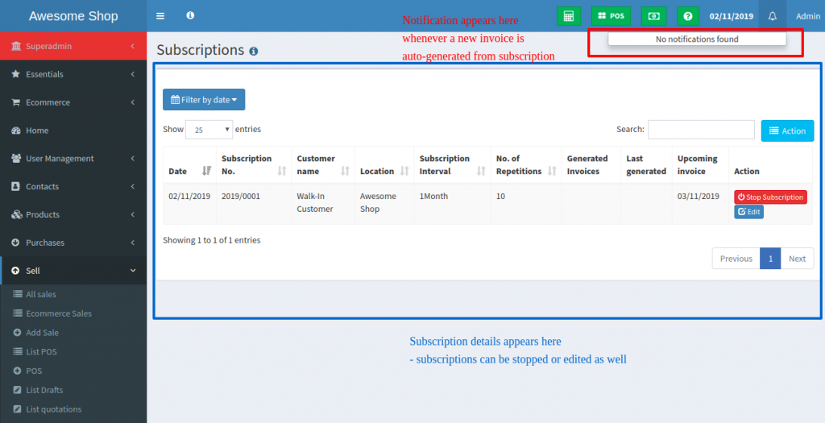Click the red Stop Subscription button
The height and width of the screenshot is (423, 825).
769,197
